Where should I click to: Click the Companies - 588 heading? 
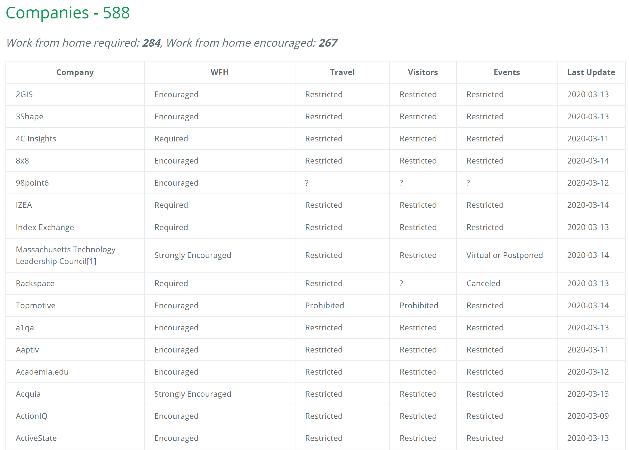pos(68,13)
